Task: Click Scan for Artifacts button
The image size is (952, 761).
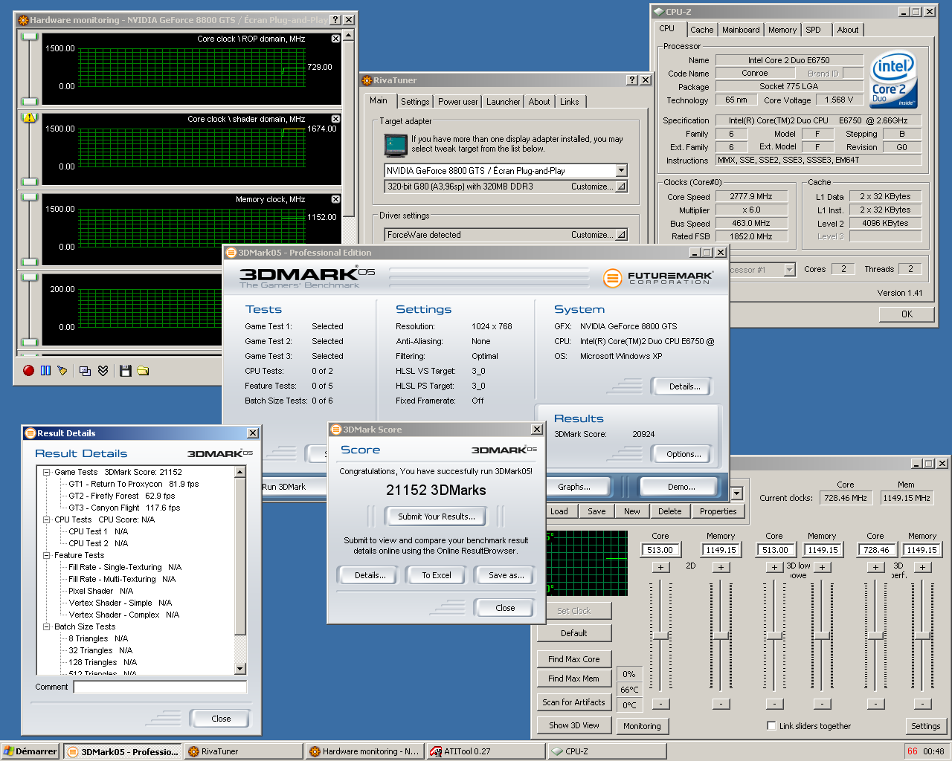Action: [x=573, y=702]
